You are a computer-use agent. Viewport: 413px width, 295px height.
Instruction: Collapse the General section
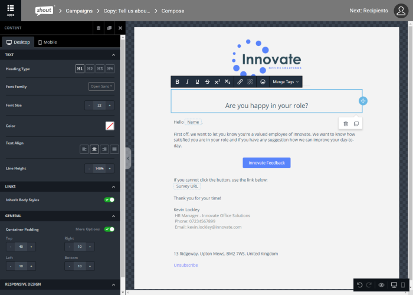tap(113, 217)
